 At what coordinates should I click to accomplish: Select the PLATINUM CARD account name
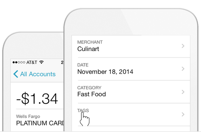tap(40, 123)
